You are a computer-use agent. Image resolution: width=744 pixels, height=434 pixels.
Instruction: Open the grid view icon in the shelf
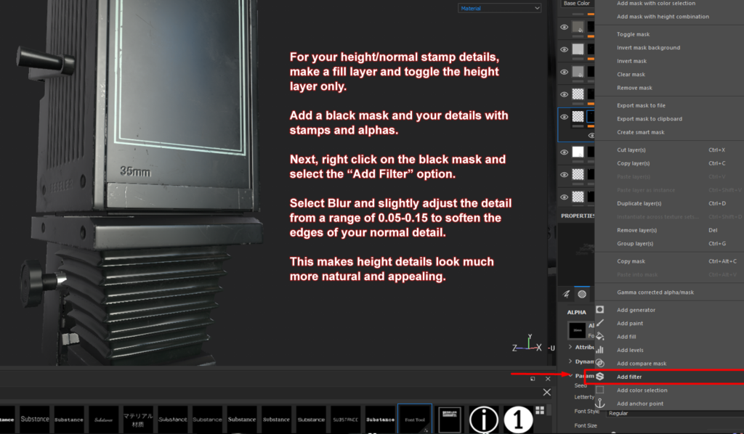(541, 412)
